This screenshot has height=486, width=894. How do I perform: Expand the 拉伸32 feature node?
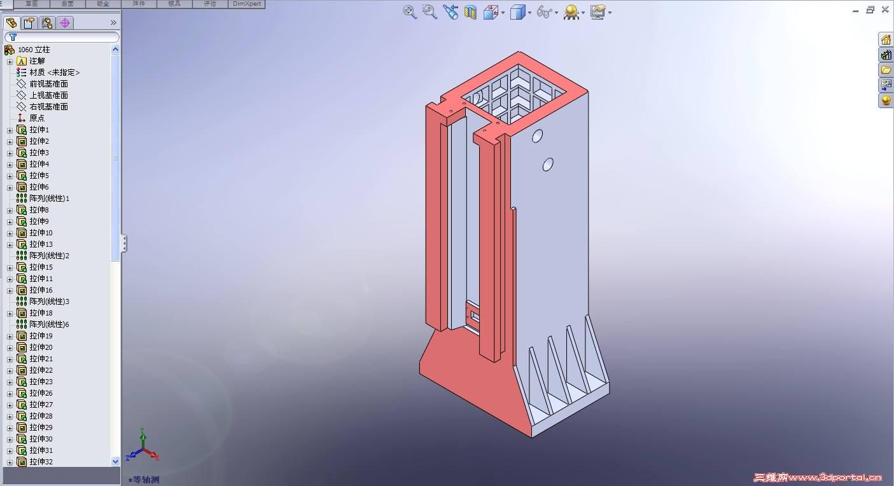(x=10, y=462)
